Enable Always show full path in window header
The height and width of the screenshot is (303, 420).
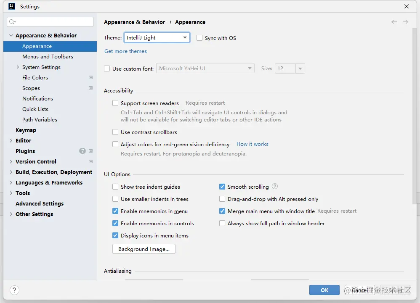222,223
